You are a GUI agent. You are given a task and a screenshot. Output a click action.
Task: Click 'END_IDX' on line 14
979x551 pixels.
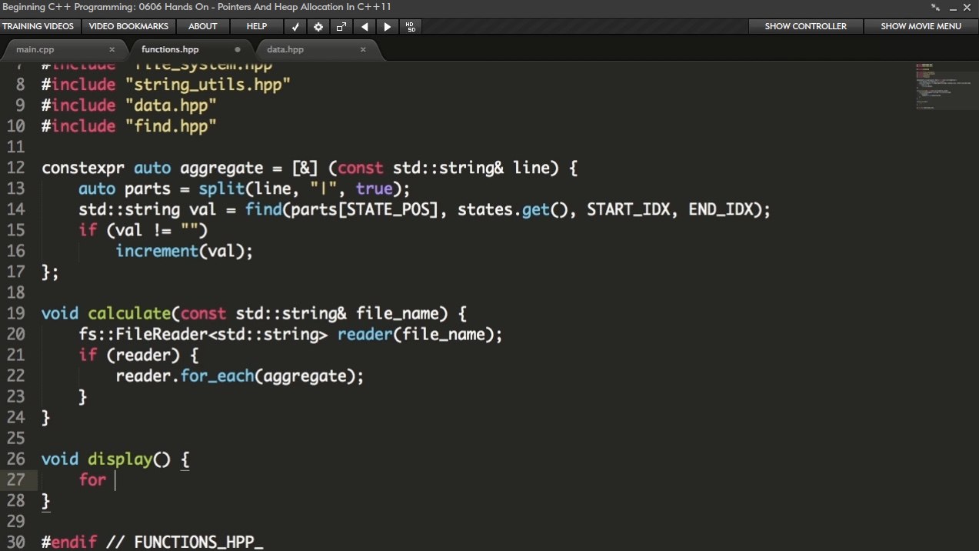click(x=721, y=209)
